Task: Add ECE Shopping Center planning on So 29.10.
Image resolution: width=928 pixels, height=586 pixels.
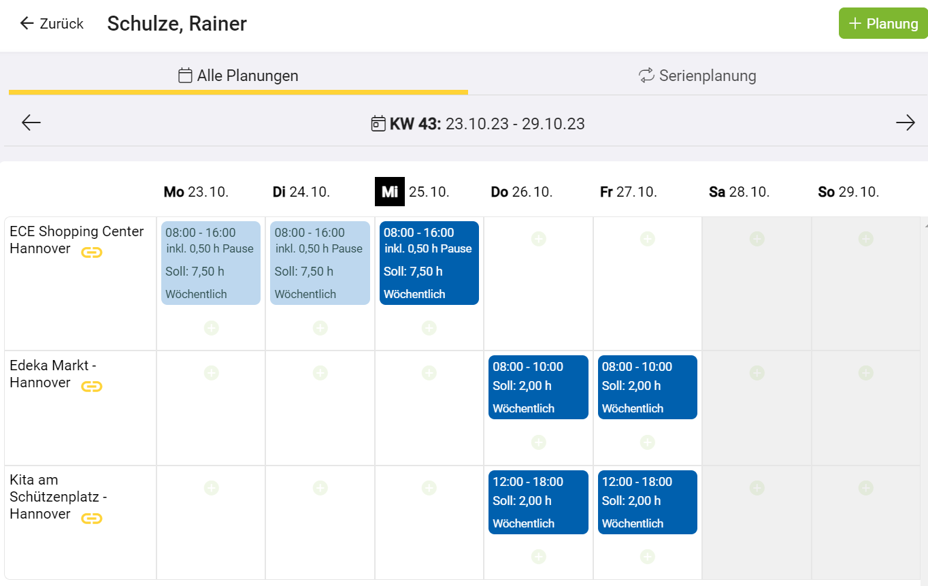Action: (x=865, y=239)
